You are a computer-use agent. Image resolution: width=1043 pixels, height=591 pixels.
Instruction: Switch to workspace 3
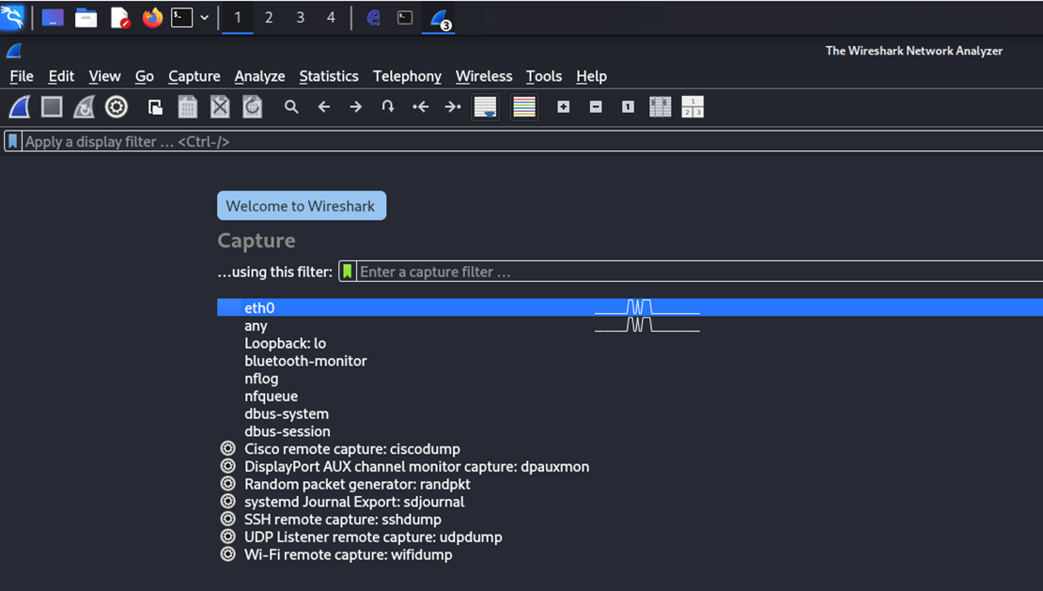tap(300, 18)
